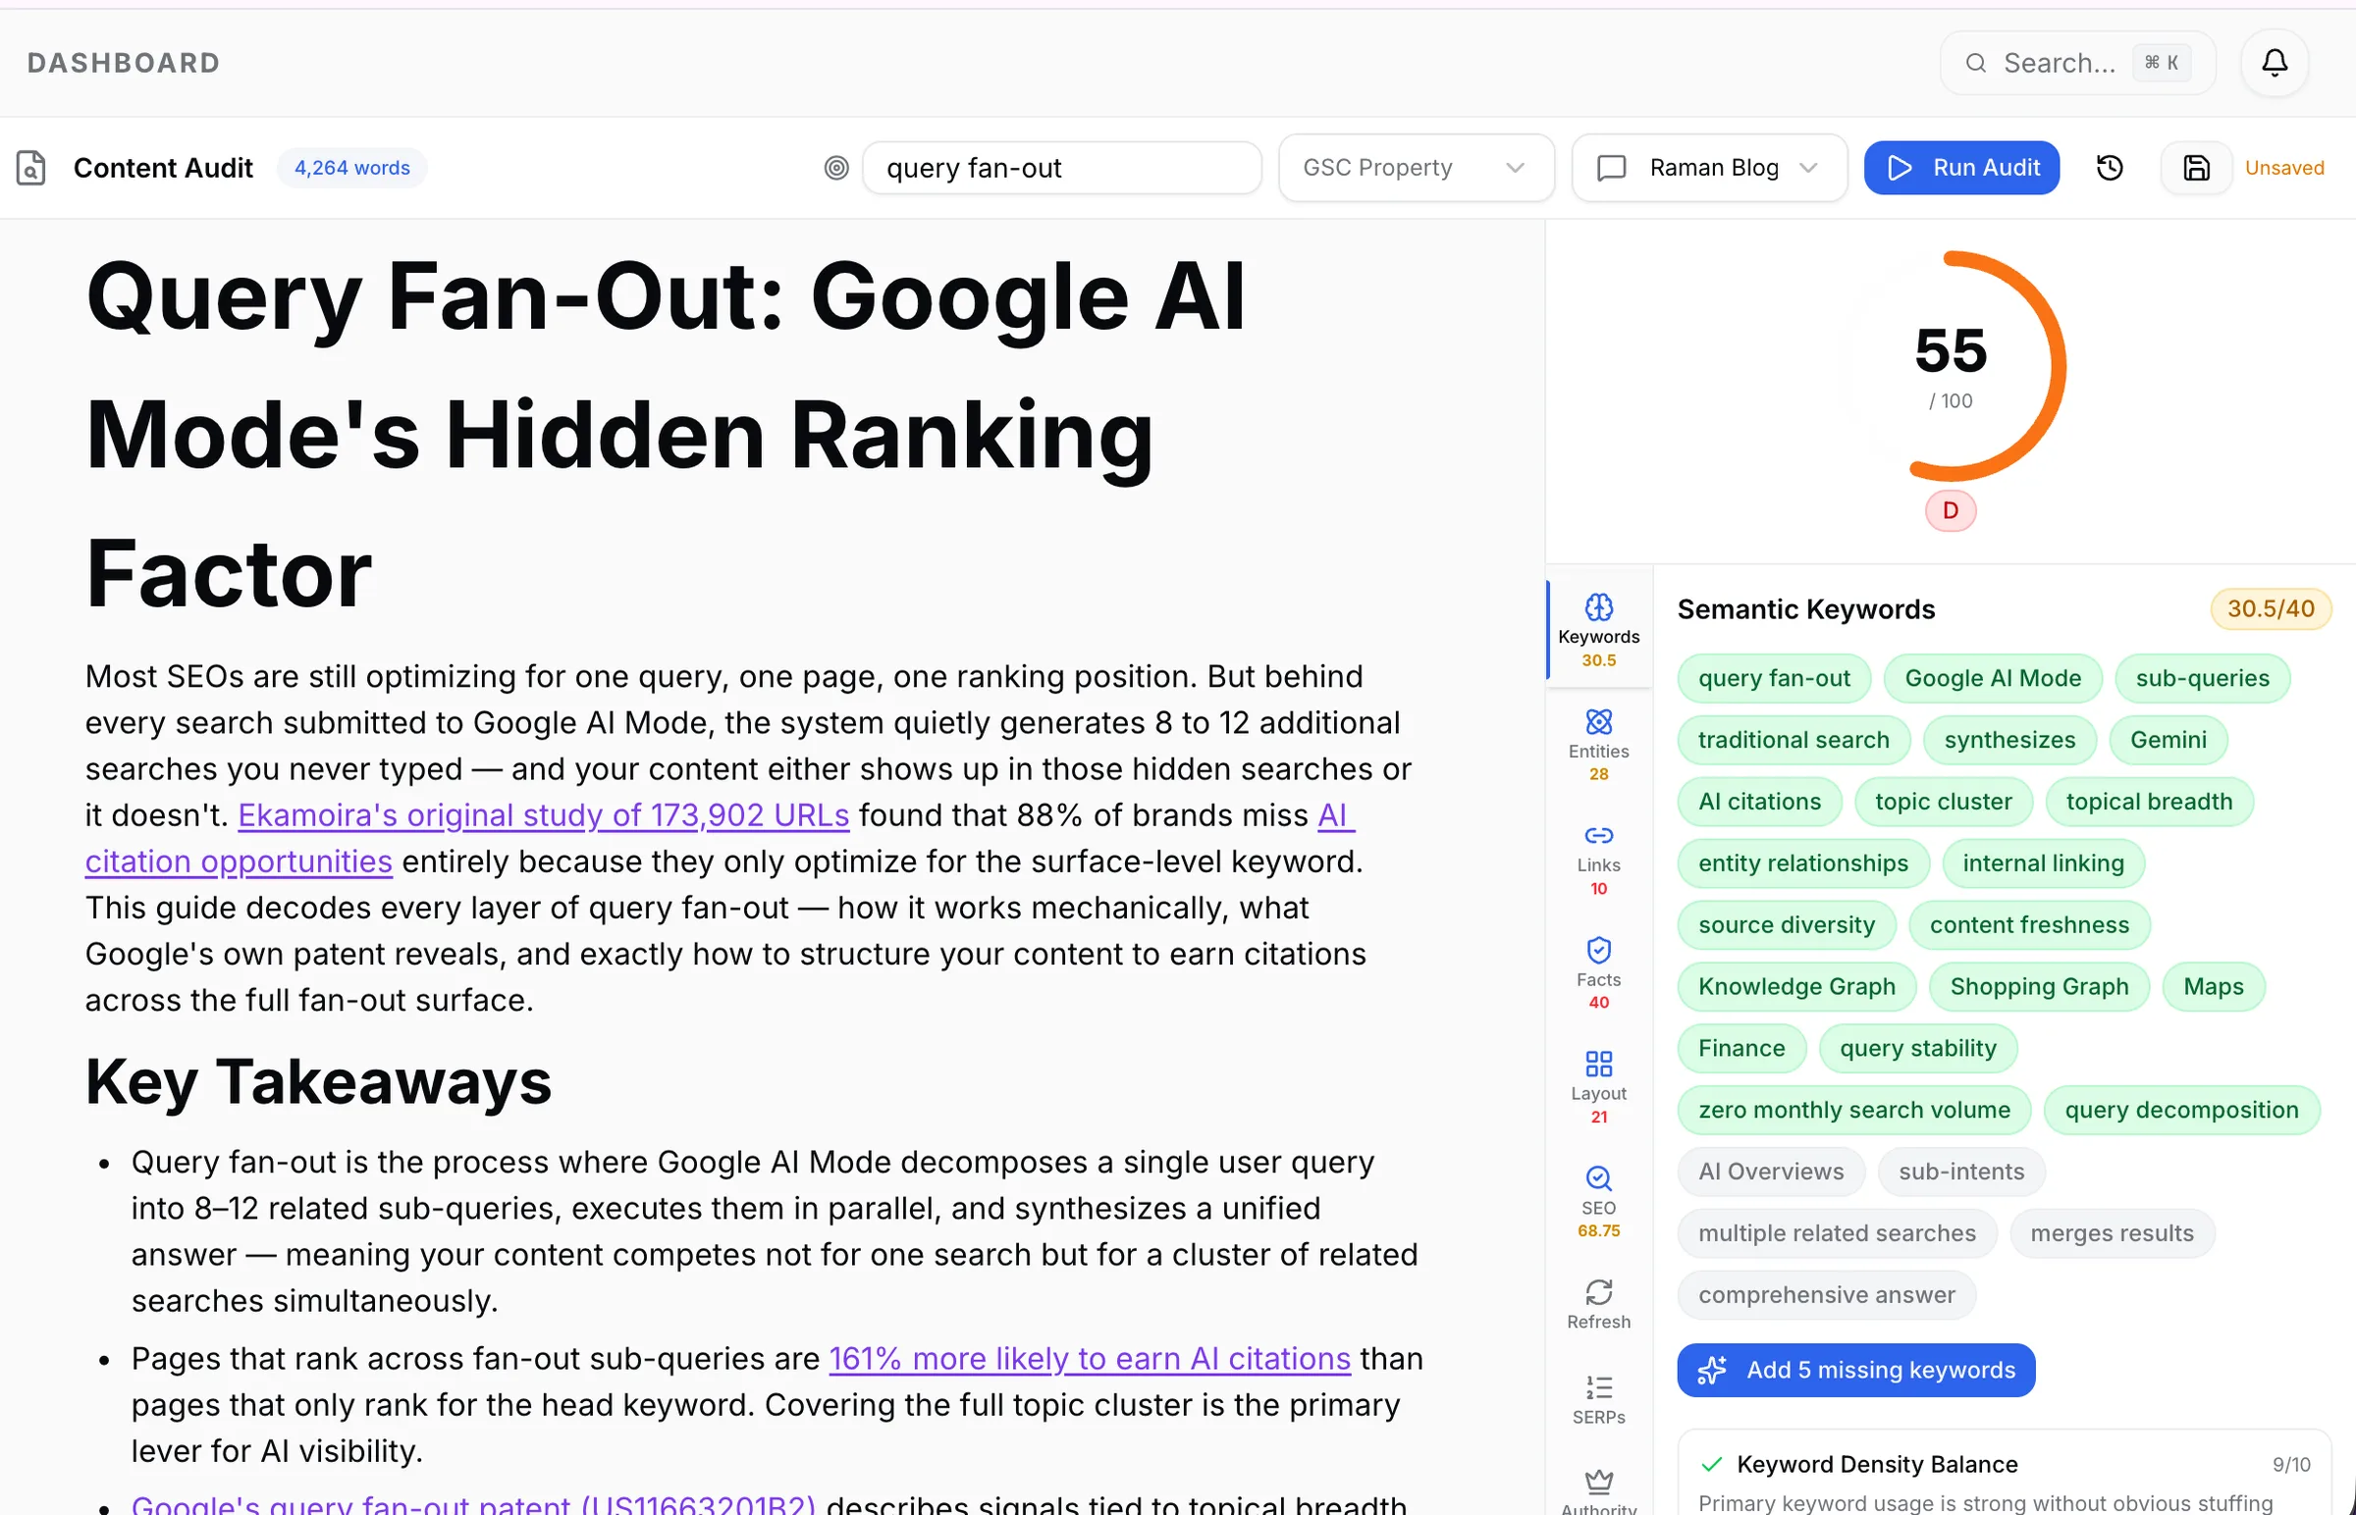This screenshot has width=2356, height=1515.
Task: Open the Facts panel
Action: [1598, 973]
